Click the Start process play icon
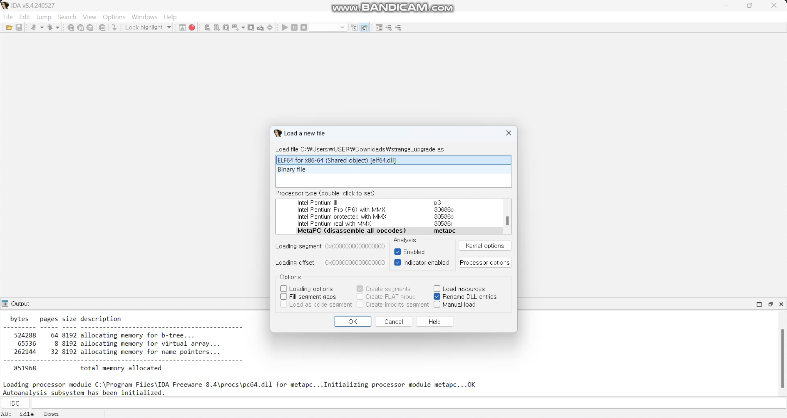Image resolution: width=787 pixels, height=418 pixels. (284, 28)
